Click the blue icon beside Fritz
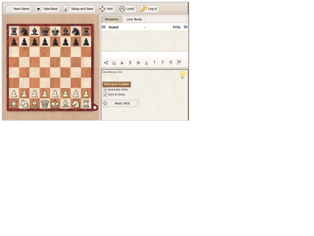 point(185,27)
